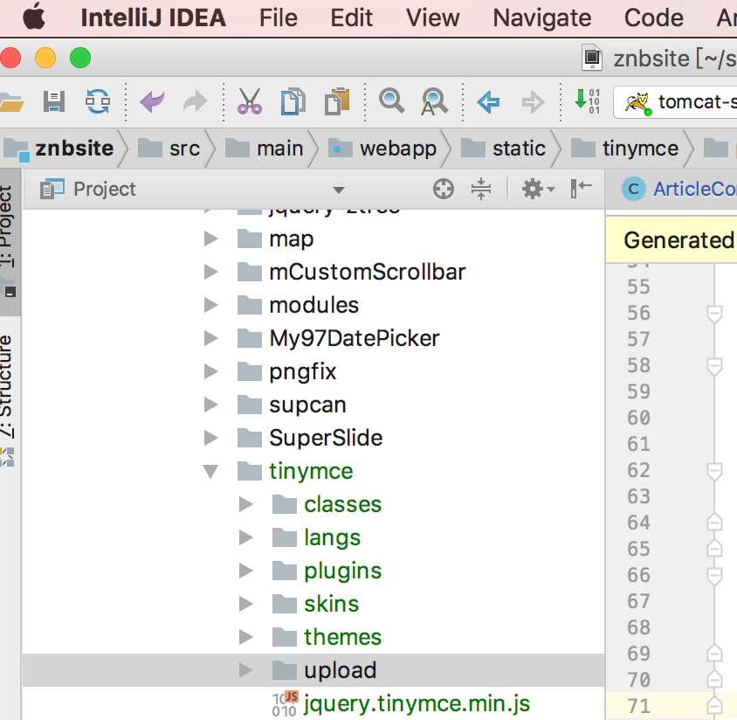
Task: Click the code fold marker at line 62
Action: click(714, 471)
